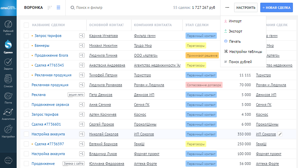The height and width of the screenshot is (168, 298).
Task: Open the Почта mail icon
Action: [8, 98]
